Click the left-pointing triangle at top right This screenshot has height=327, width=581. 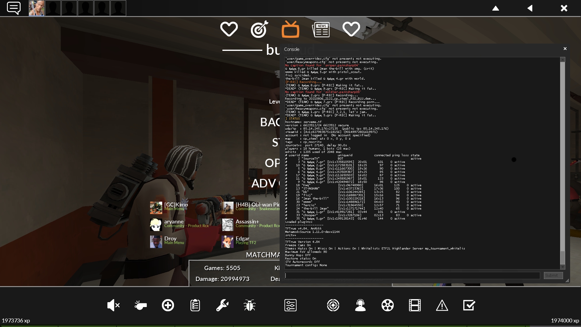coord(530,8)
